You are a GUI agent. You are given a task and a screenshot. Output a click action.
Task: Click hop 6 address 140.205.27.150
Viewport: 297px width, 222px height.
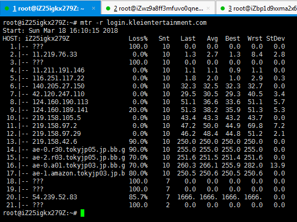(58, 86)
